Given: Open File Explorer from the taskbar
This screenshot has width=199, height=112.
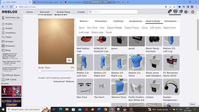Looking at the screenshot, I should pos(67,109).
